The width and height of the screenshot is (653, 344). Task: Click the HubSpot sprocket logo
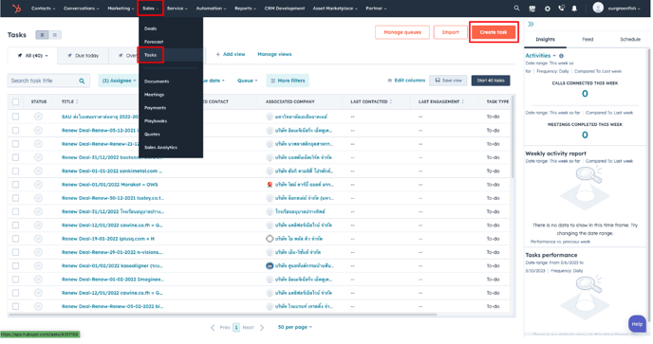pyautogui.click(x=17, y=9)
